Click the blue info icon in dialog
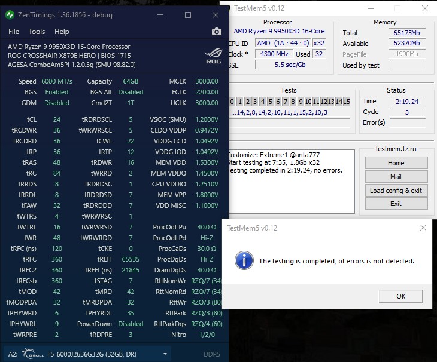The image size is (437, 362). (x=244, y=260)
